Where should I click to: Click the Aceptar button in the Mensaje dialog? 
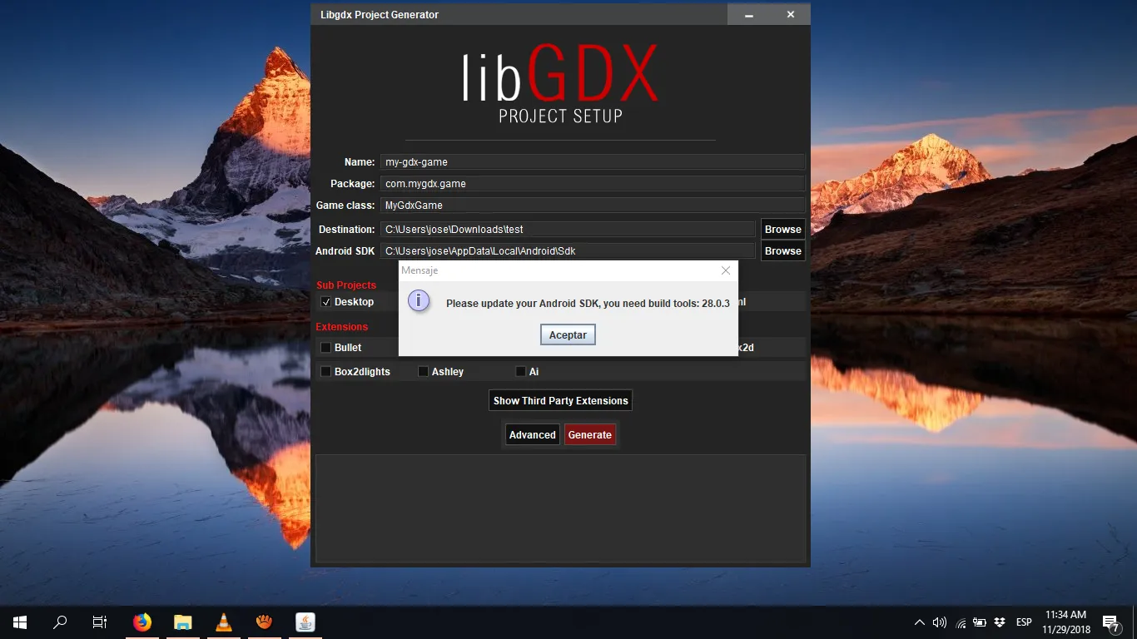568,334
